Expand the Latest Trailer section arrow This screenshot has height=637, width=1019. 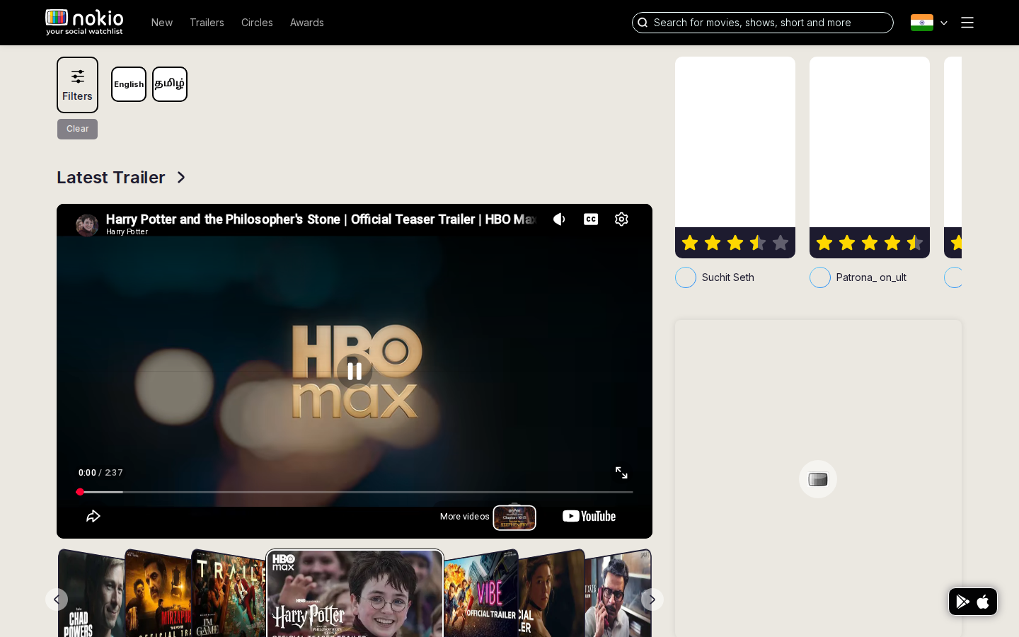181,178
